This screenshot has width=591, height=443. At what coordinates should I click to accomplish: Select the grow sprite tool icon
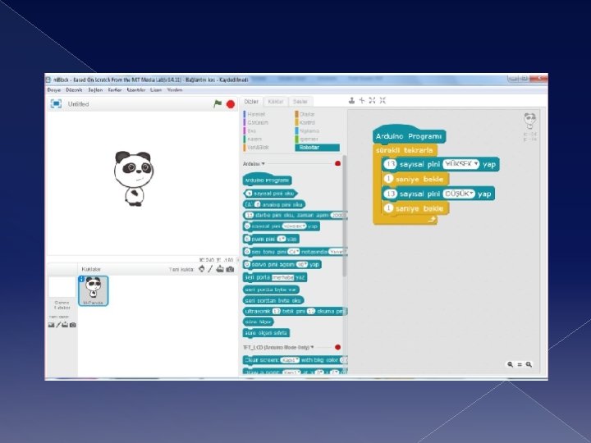[x=373, y=100]
